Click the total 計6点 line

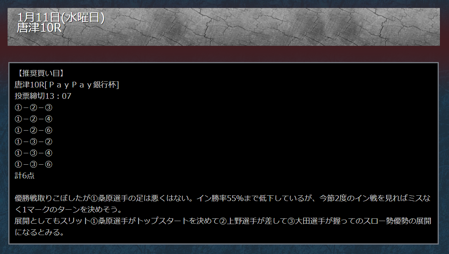click(25, 176)
